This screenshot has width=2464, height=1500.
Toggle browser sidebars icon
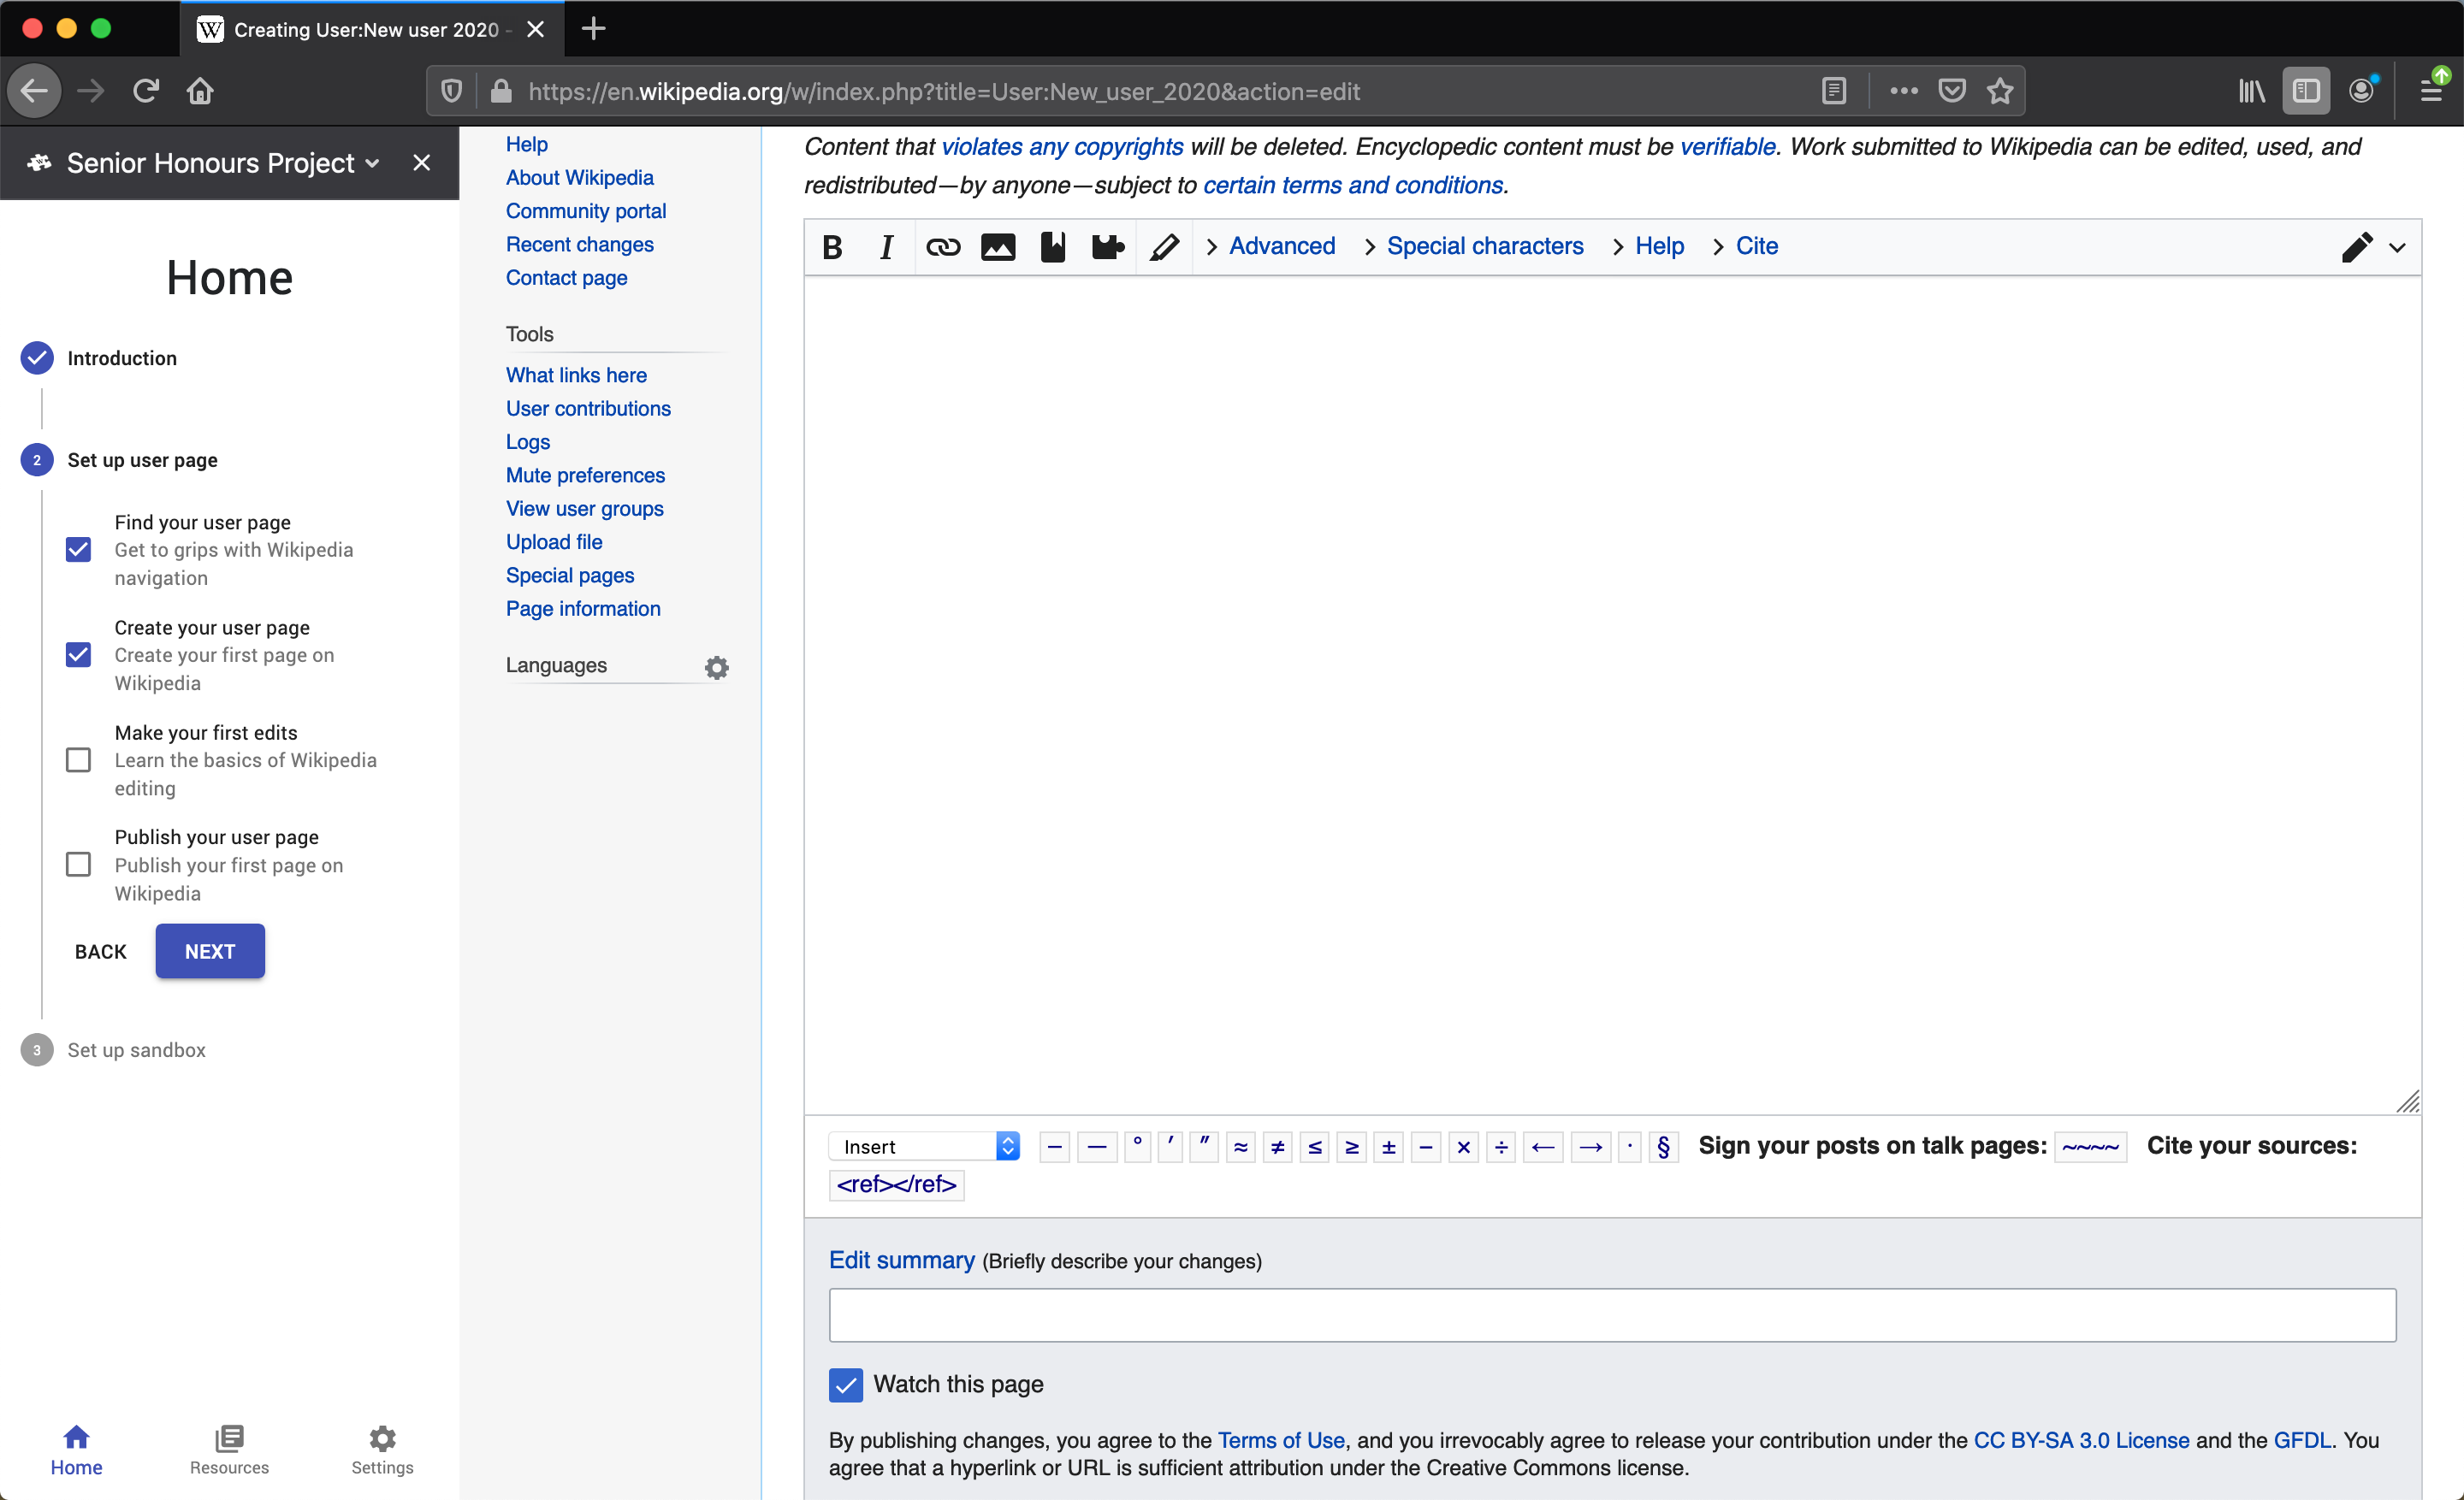pyautogui.click(x=2306, y=91)
